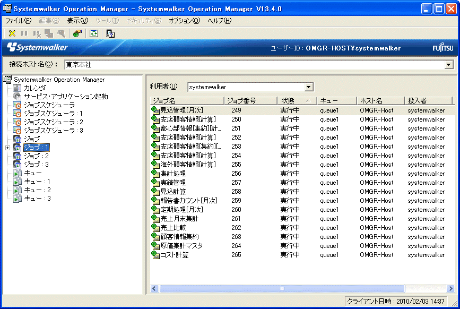Select the ジョブスケジューラ tree item without number

tap(49, 105)
